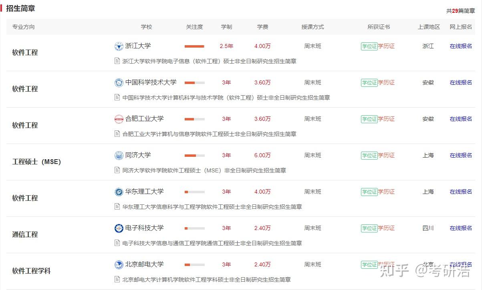482x290 pixels.
Task: Click the 电子科技大学 school name
Action: point(144,228)
